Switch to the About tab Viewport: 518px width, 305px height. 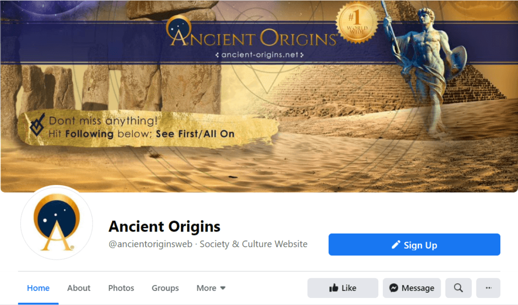(x=78, y=288)
